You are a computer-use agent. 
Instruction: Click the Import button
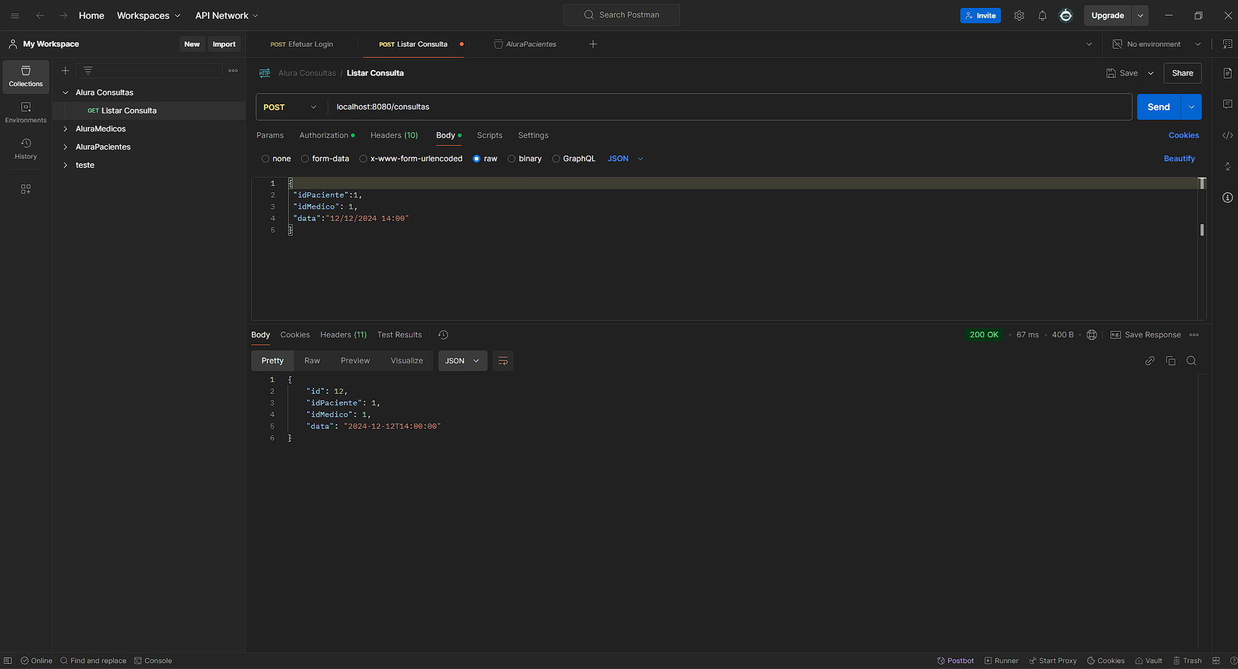[x=224, y=44]
